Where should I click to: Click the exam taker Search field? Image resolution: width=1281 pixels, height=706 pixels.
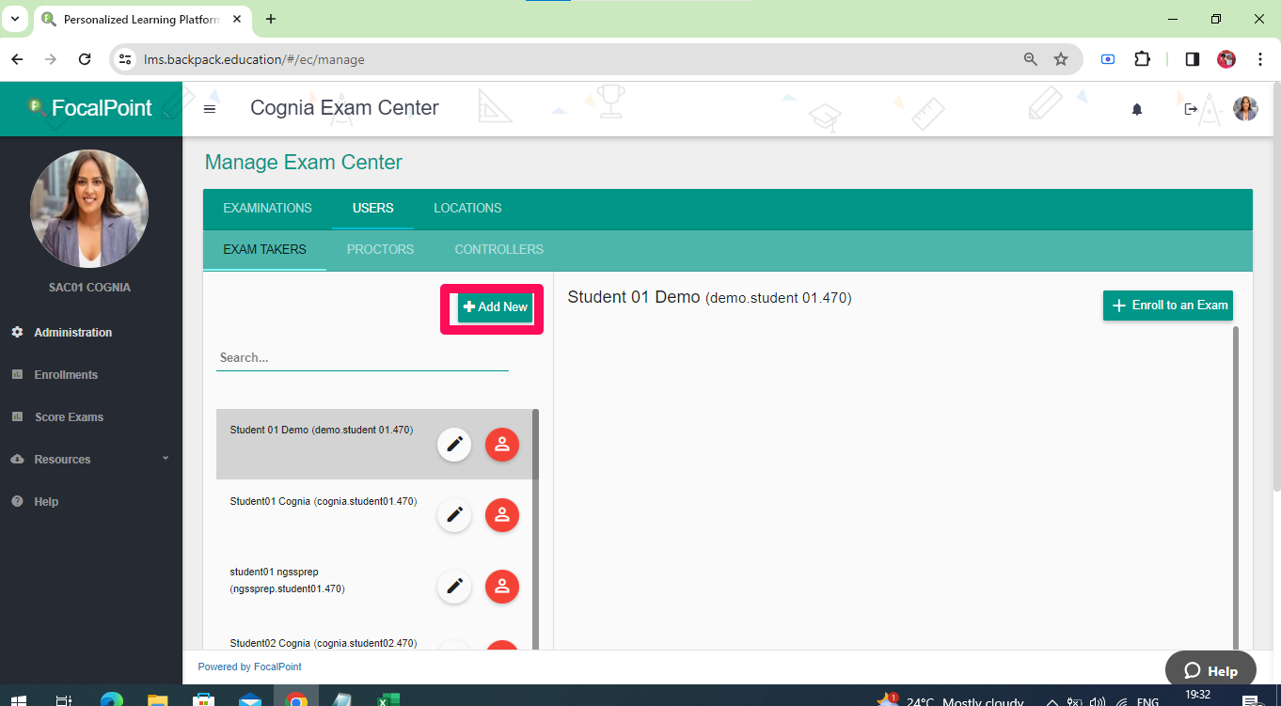[x=362, y=357]
